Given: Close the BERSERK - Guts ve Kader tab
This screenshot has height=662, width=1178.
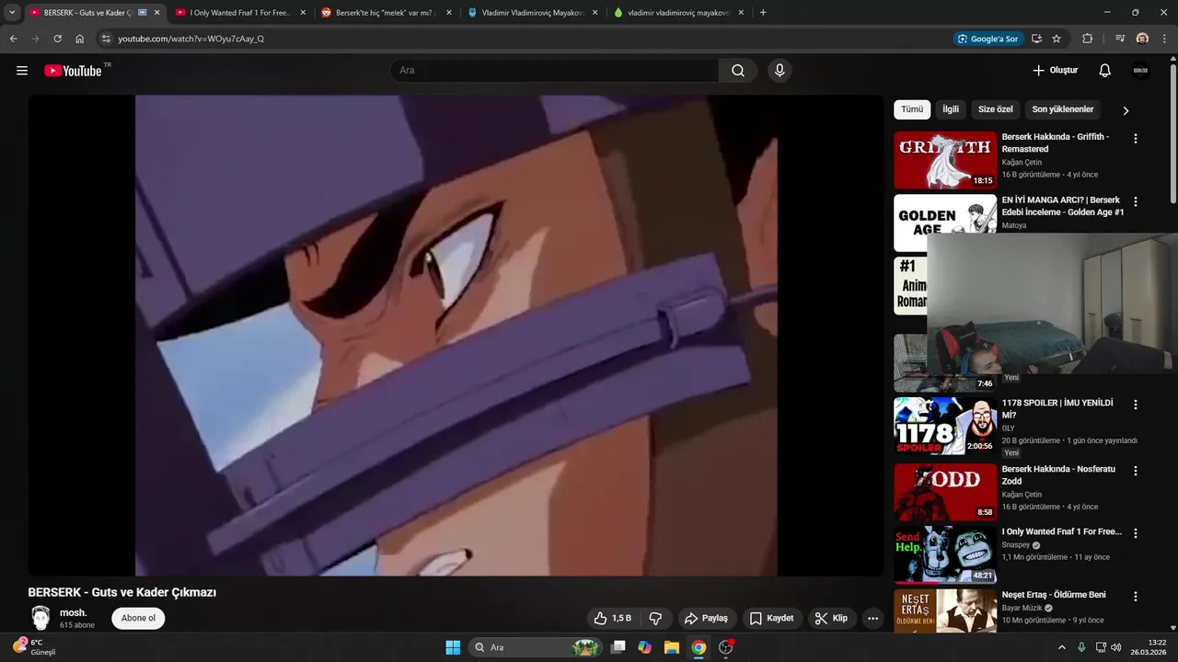Looking at the screenshot, I should [x=156, y=13].
